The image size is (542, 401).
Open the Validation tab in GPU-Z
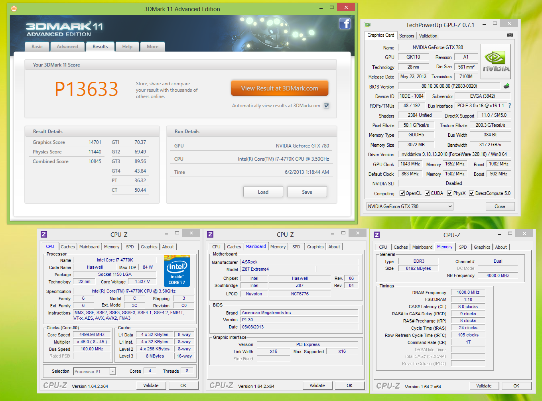(428, 36)
